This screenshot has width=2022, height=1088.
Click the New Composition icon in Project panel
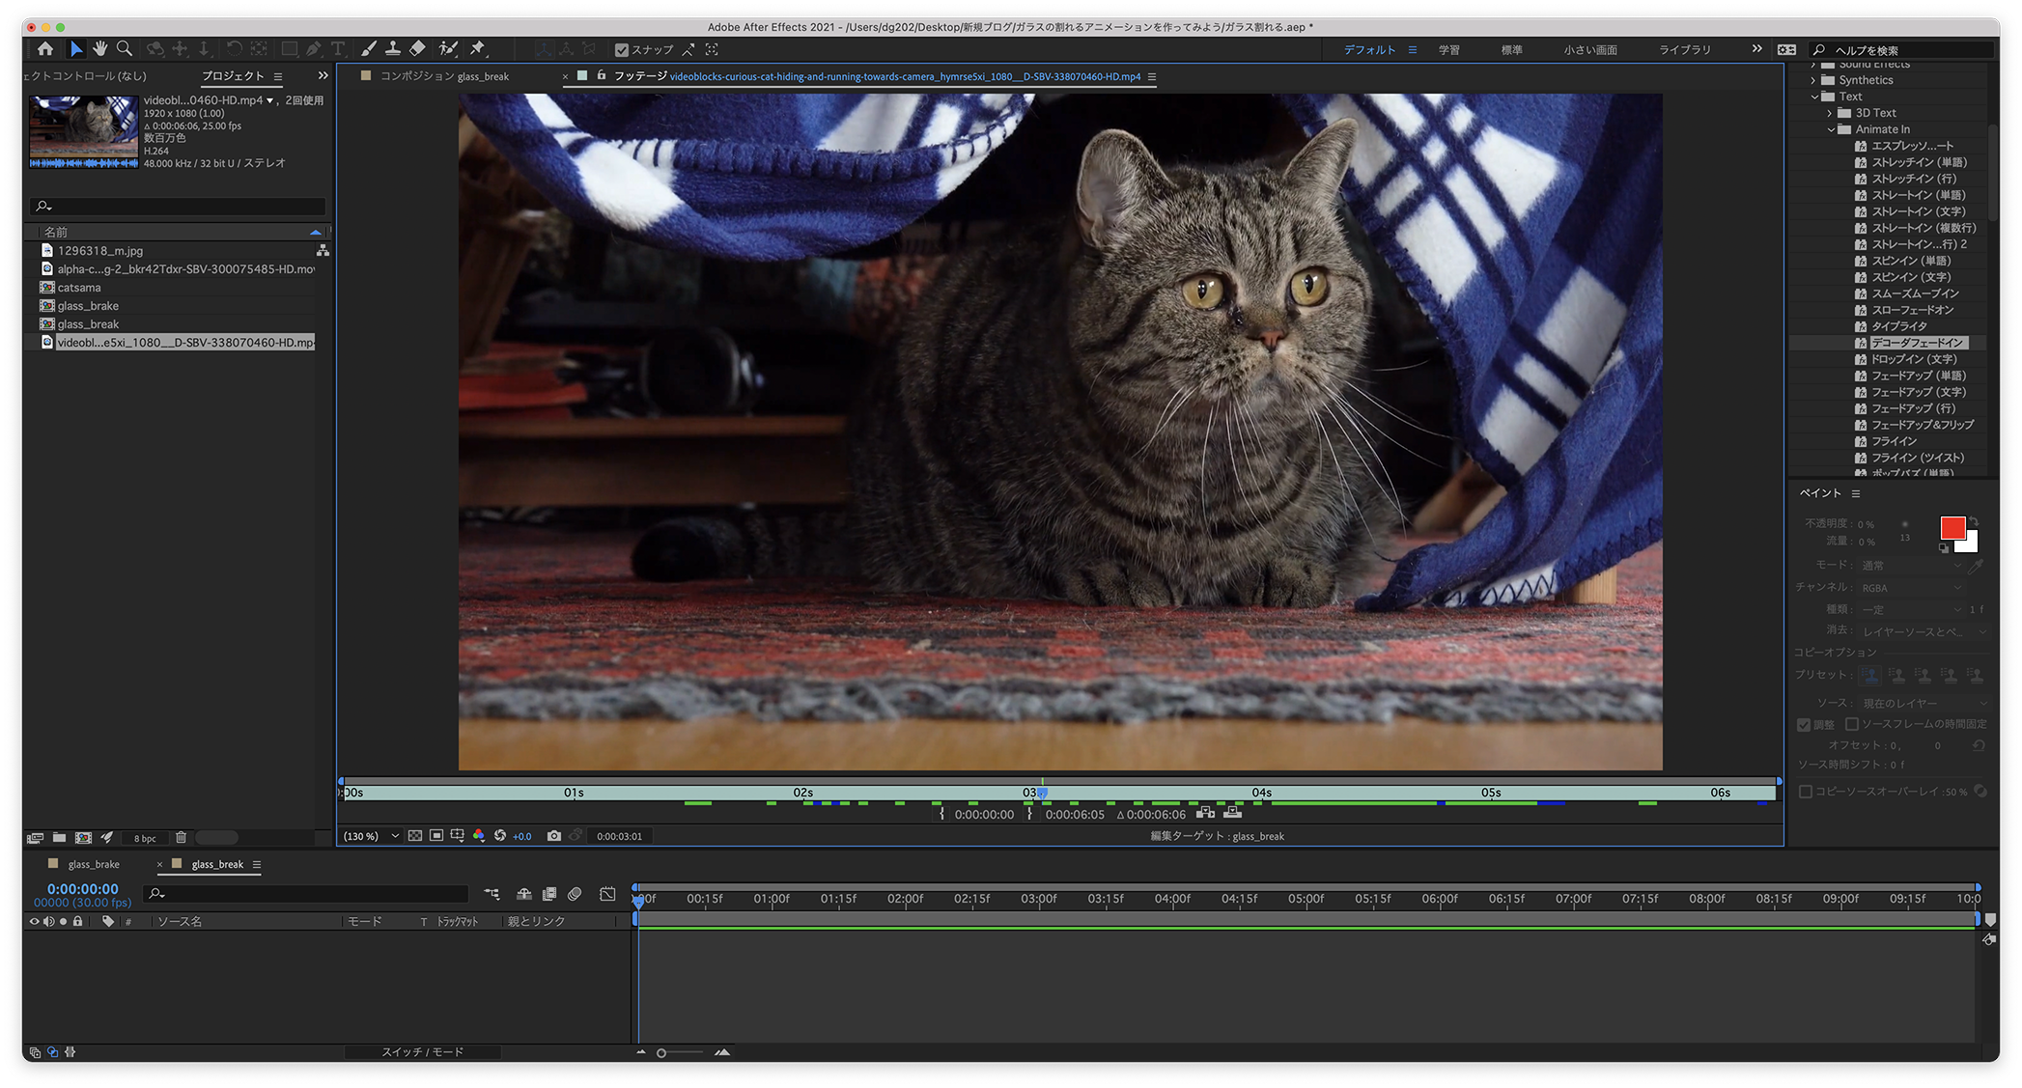point(84,838)
